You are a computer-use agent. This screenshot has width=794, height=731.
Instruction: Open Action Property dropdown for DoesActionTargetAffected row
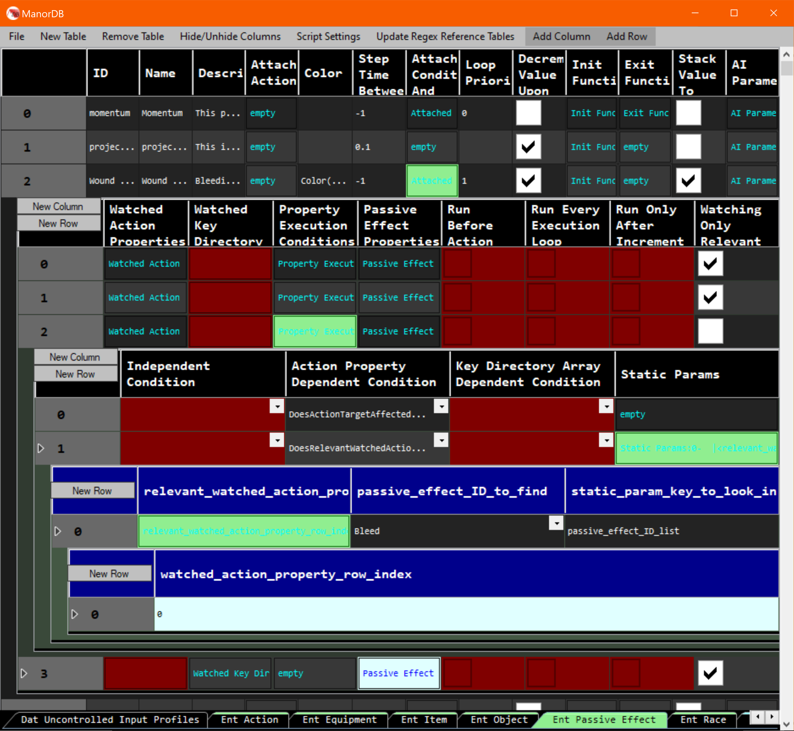(441, 406)
